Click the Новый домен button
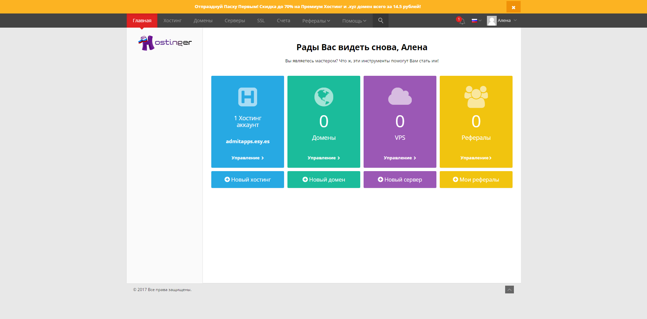Screen dimensions: 647x319 coord(324,180)
